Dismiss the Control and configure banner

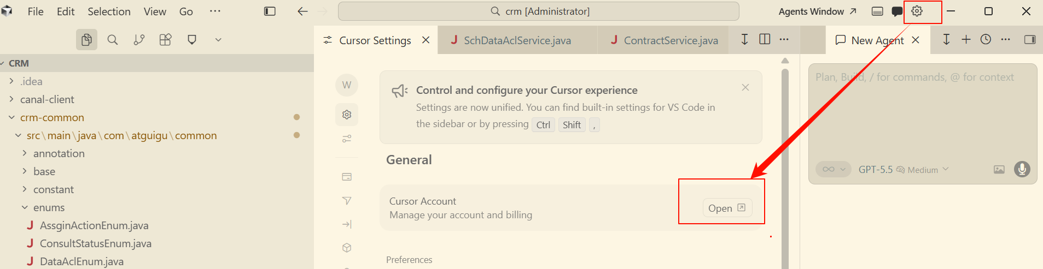coord(745,87)
